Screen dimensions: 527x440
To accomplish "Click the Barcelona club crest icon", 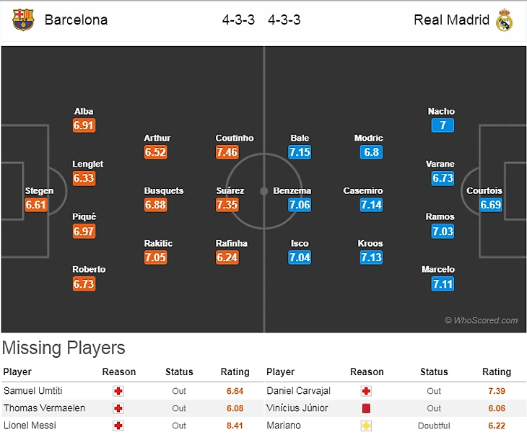I will pos(23,19).
